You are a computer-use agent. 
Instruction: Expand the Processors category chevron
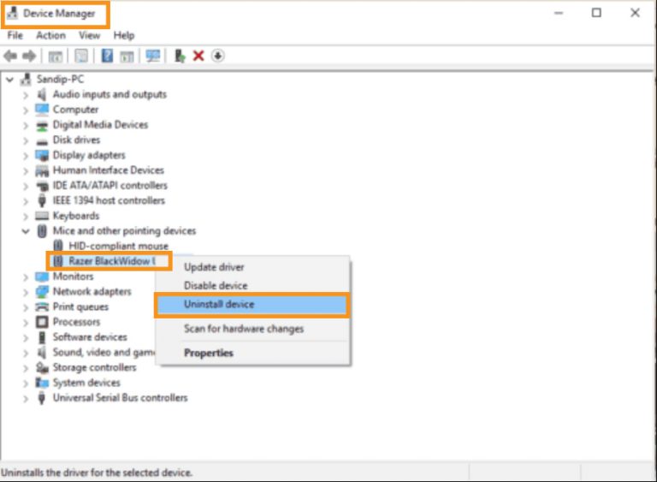[x=26, y=323]
